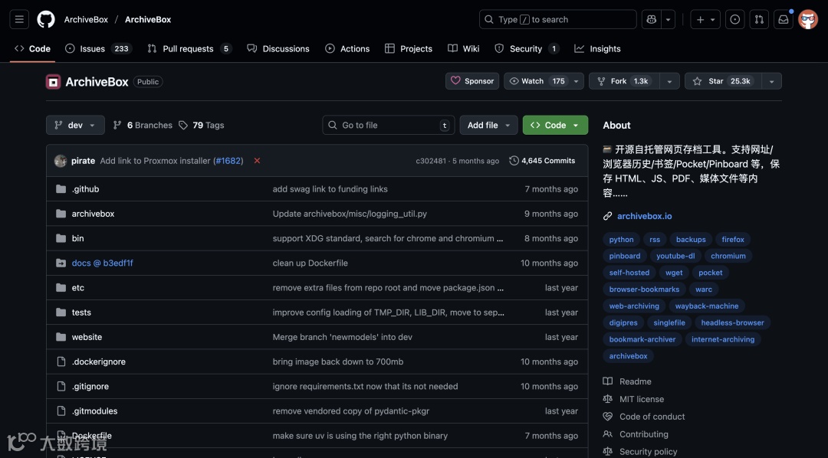828x458 pixels.
Task: Click commit hash c302481
Action: pos(431,161)
